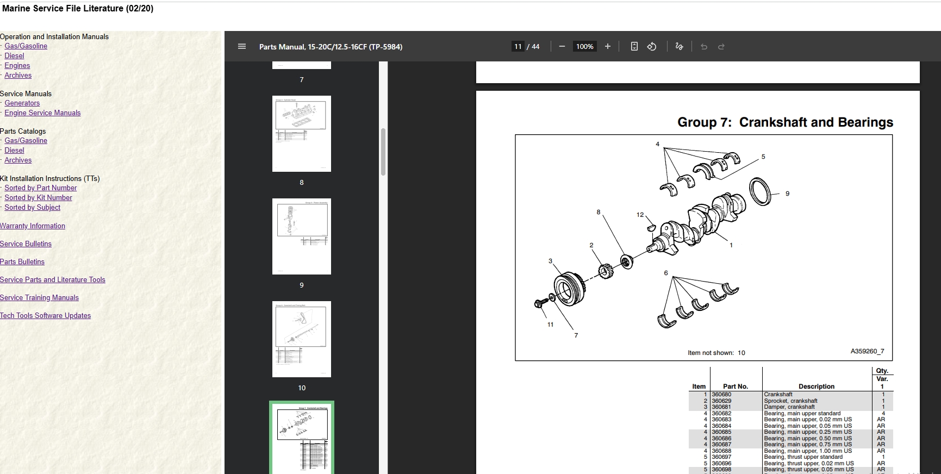This screenshot has height=474, width=941.
Task: Open Generators under Service Manuals
Action: (22, 103)
